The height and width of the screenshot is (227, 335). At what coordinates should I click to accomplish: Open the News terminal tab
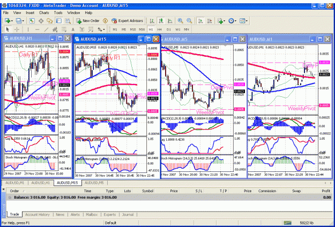(60, 215)
